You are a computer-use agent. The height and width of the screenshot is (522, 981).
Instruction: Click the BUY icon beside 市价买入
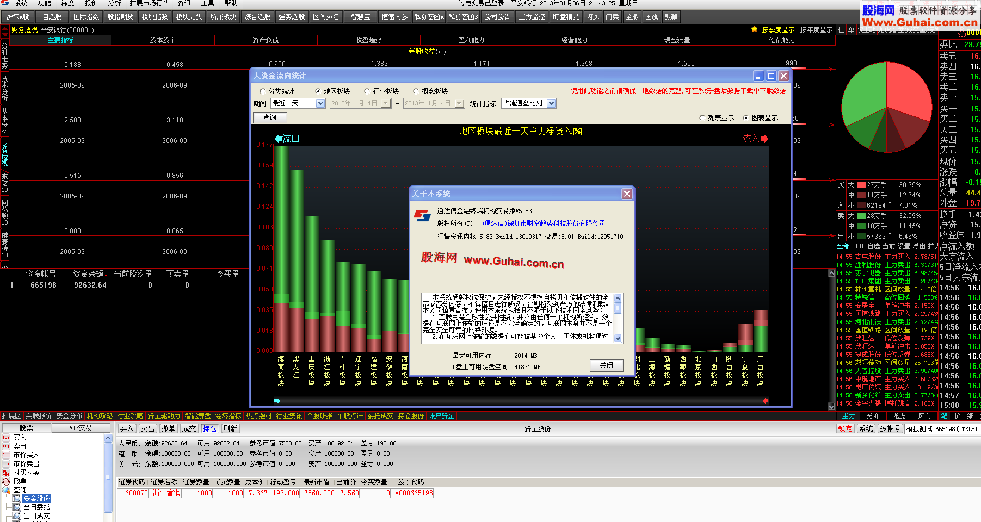click(x=6, y=455)
